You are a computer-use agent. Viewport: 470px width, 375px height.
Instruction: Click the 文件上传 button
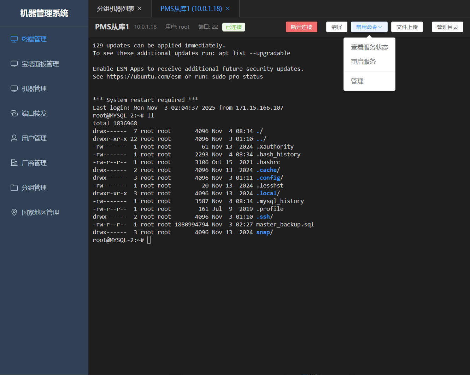coord(407,27)
